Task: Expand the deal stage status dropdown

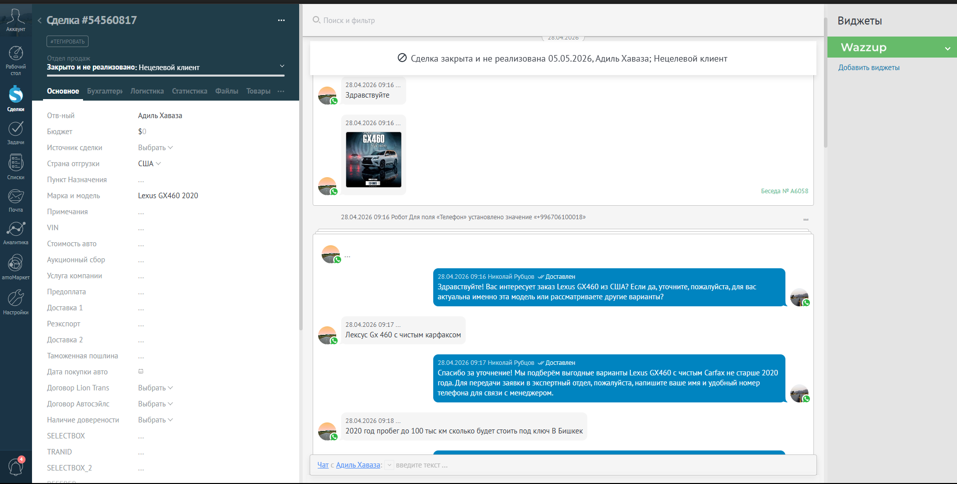Action: pos(282,66)
